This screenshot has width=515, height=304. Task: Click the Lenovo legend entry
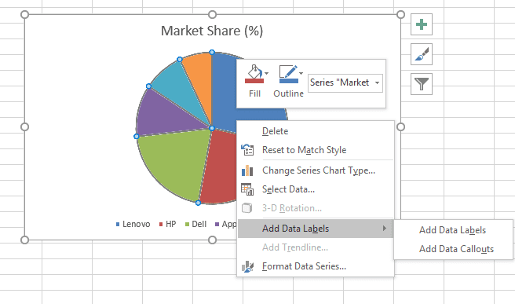133,224
